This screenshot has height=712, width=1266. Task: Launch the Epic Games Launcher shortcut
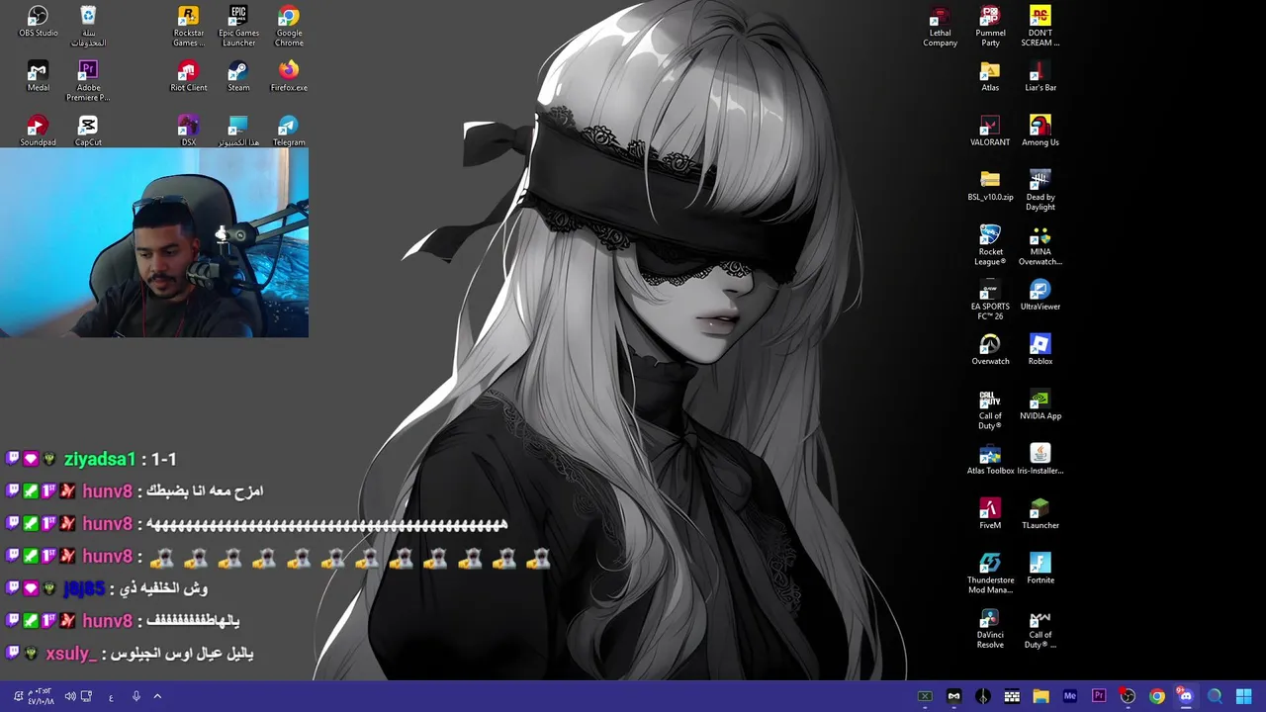[x=238, y=27]
